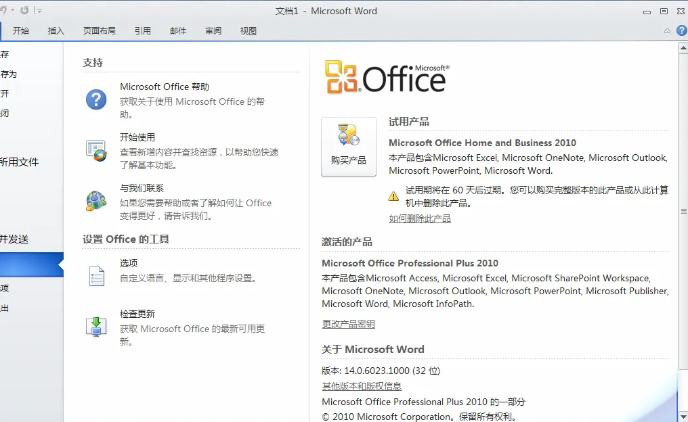Click the 更改产品密钥 link
The height and width of the screenshot is (422, 688).
[348, 325]
